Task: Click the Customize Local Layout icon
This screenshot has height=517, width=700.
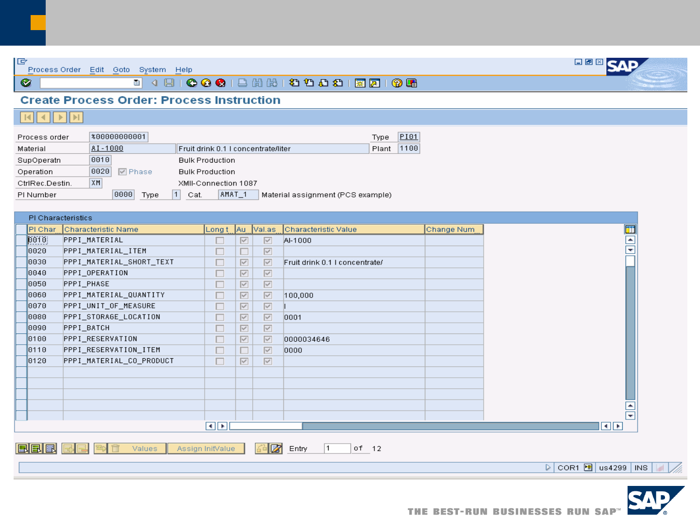Action: point(412,83)
